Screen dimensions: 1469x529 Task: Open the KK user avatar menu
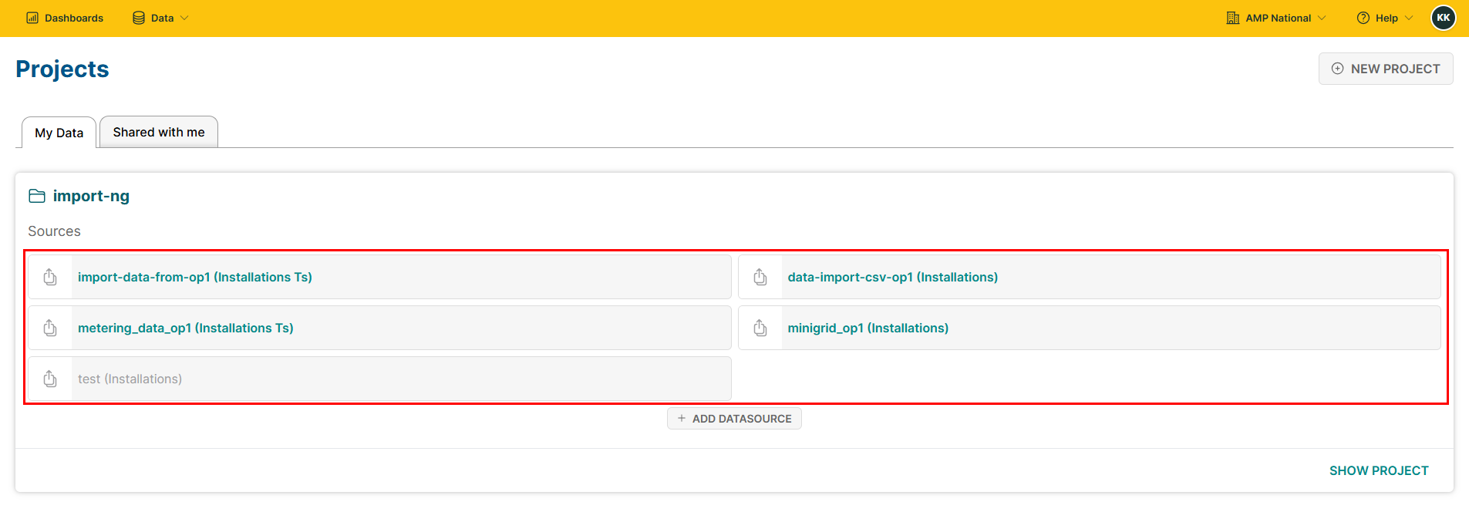tap(1443, 18)
